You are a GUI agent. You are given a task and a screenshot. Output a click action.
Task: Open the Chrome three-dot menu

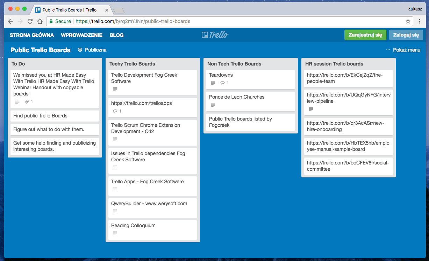point(420,21)
